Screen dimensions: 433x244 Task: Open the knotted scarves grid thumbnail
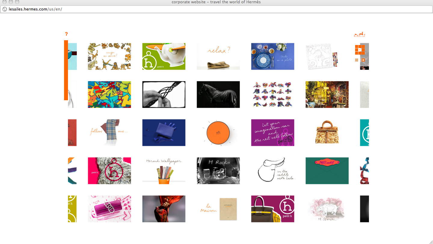pos(273,95)
